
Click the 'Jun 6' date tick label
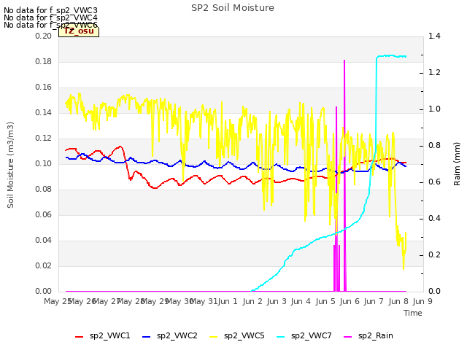tap(350, 302)
